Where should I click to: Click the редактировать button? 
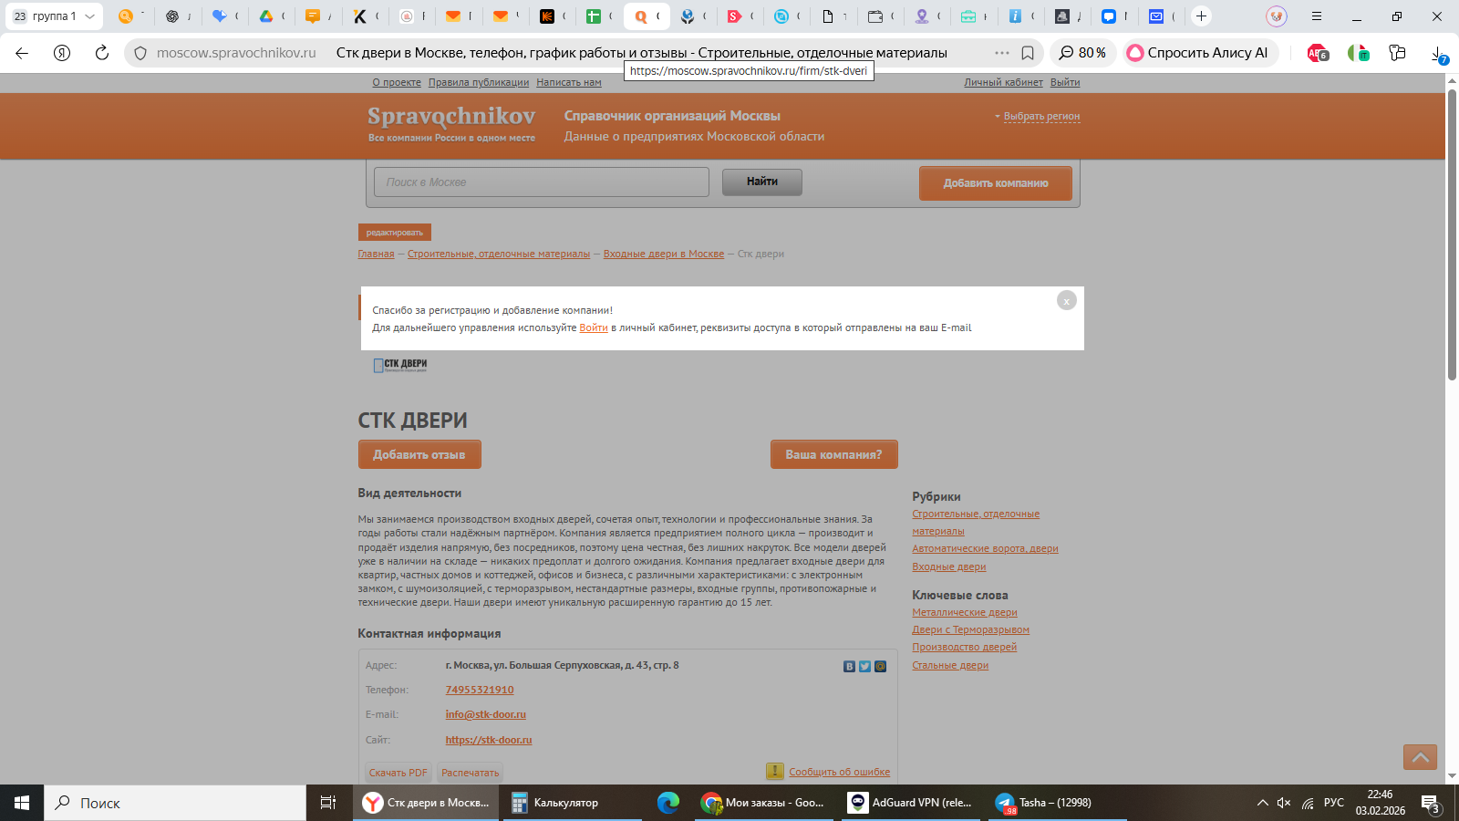point(395,233)
